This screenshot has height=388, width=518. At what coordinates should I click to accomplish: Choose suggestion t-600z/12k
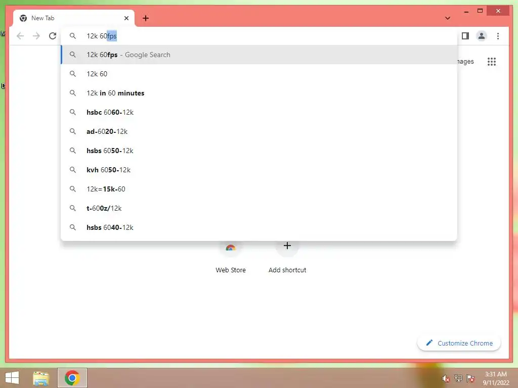[260, 208]
